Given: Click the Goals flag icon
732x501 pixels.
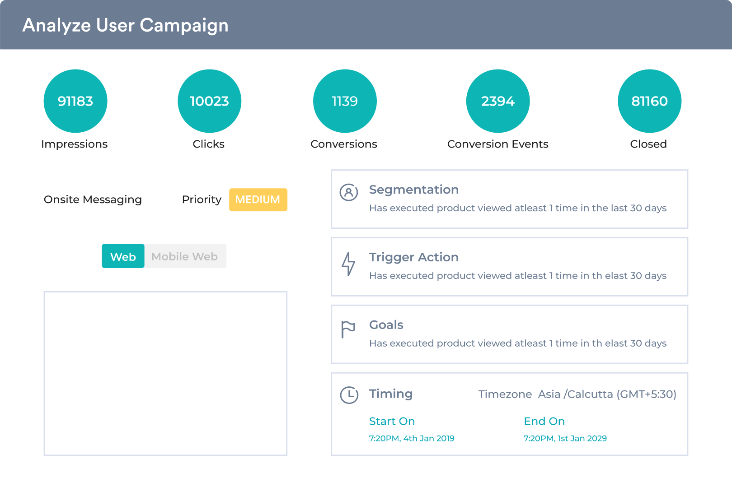Looking at the screenshot, I should (x=348, y=329).
